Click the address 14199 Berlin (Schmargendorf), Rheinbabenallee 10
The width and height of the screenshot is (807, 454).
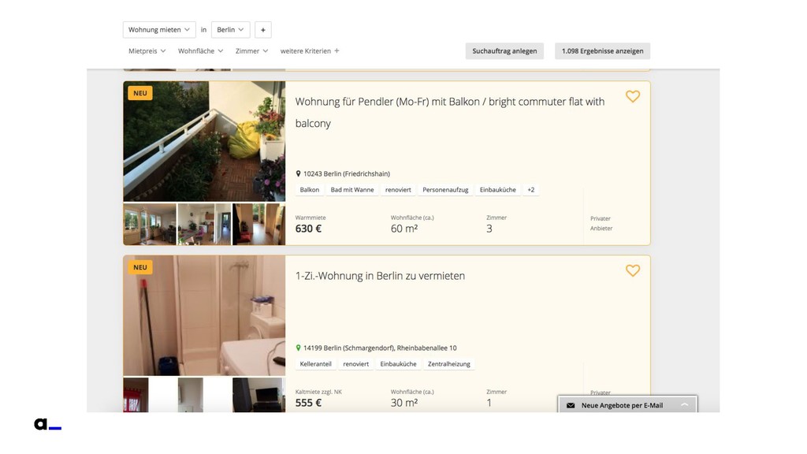(380, 348)
